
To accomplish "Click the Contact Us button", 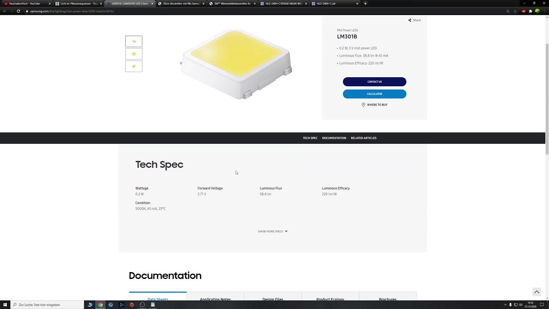I will pos(374,82).
